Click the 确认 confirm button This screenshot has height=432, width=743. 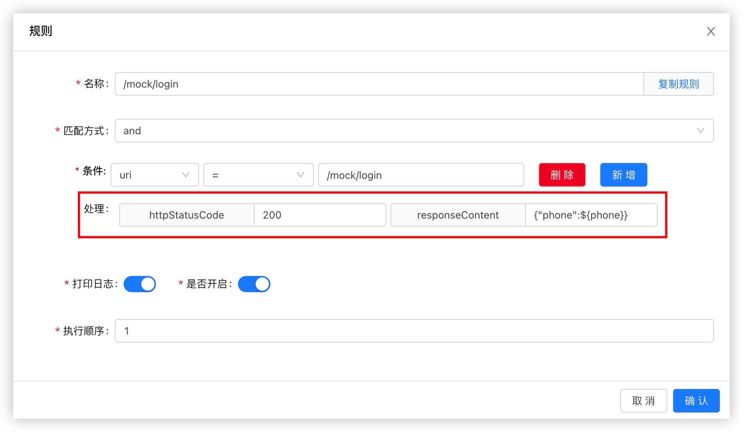click(696, 401)
